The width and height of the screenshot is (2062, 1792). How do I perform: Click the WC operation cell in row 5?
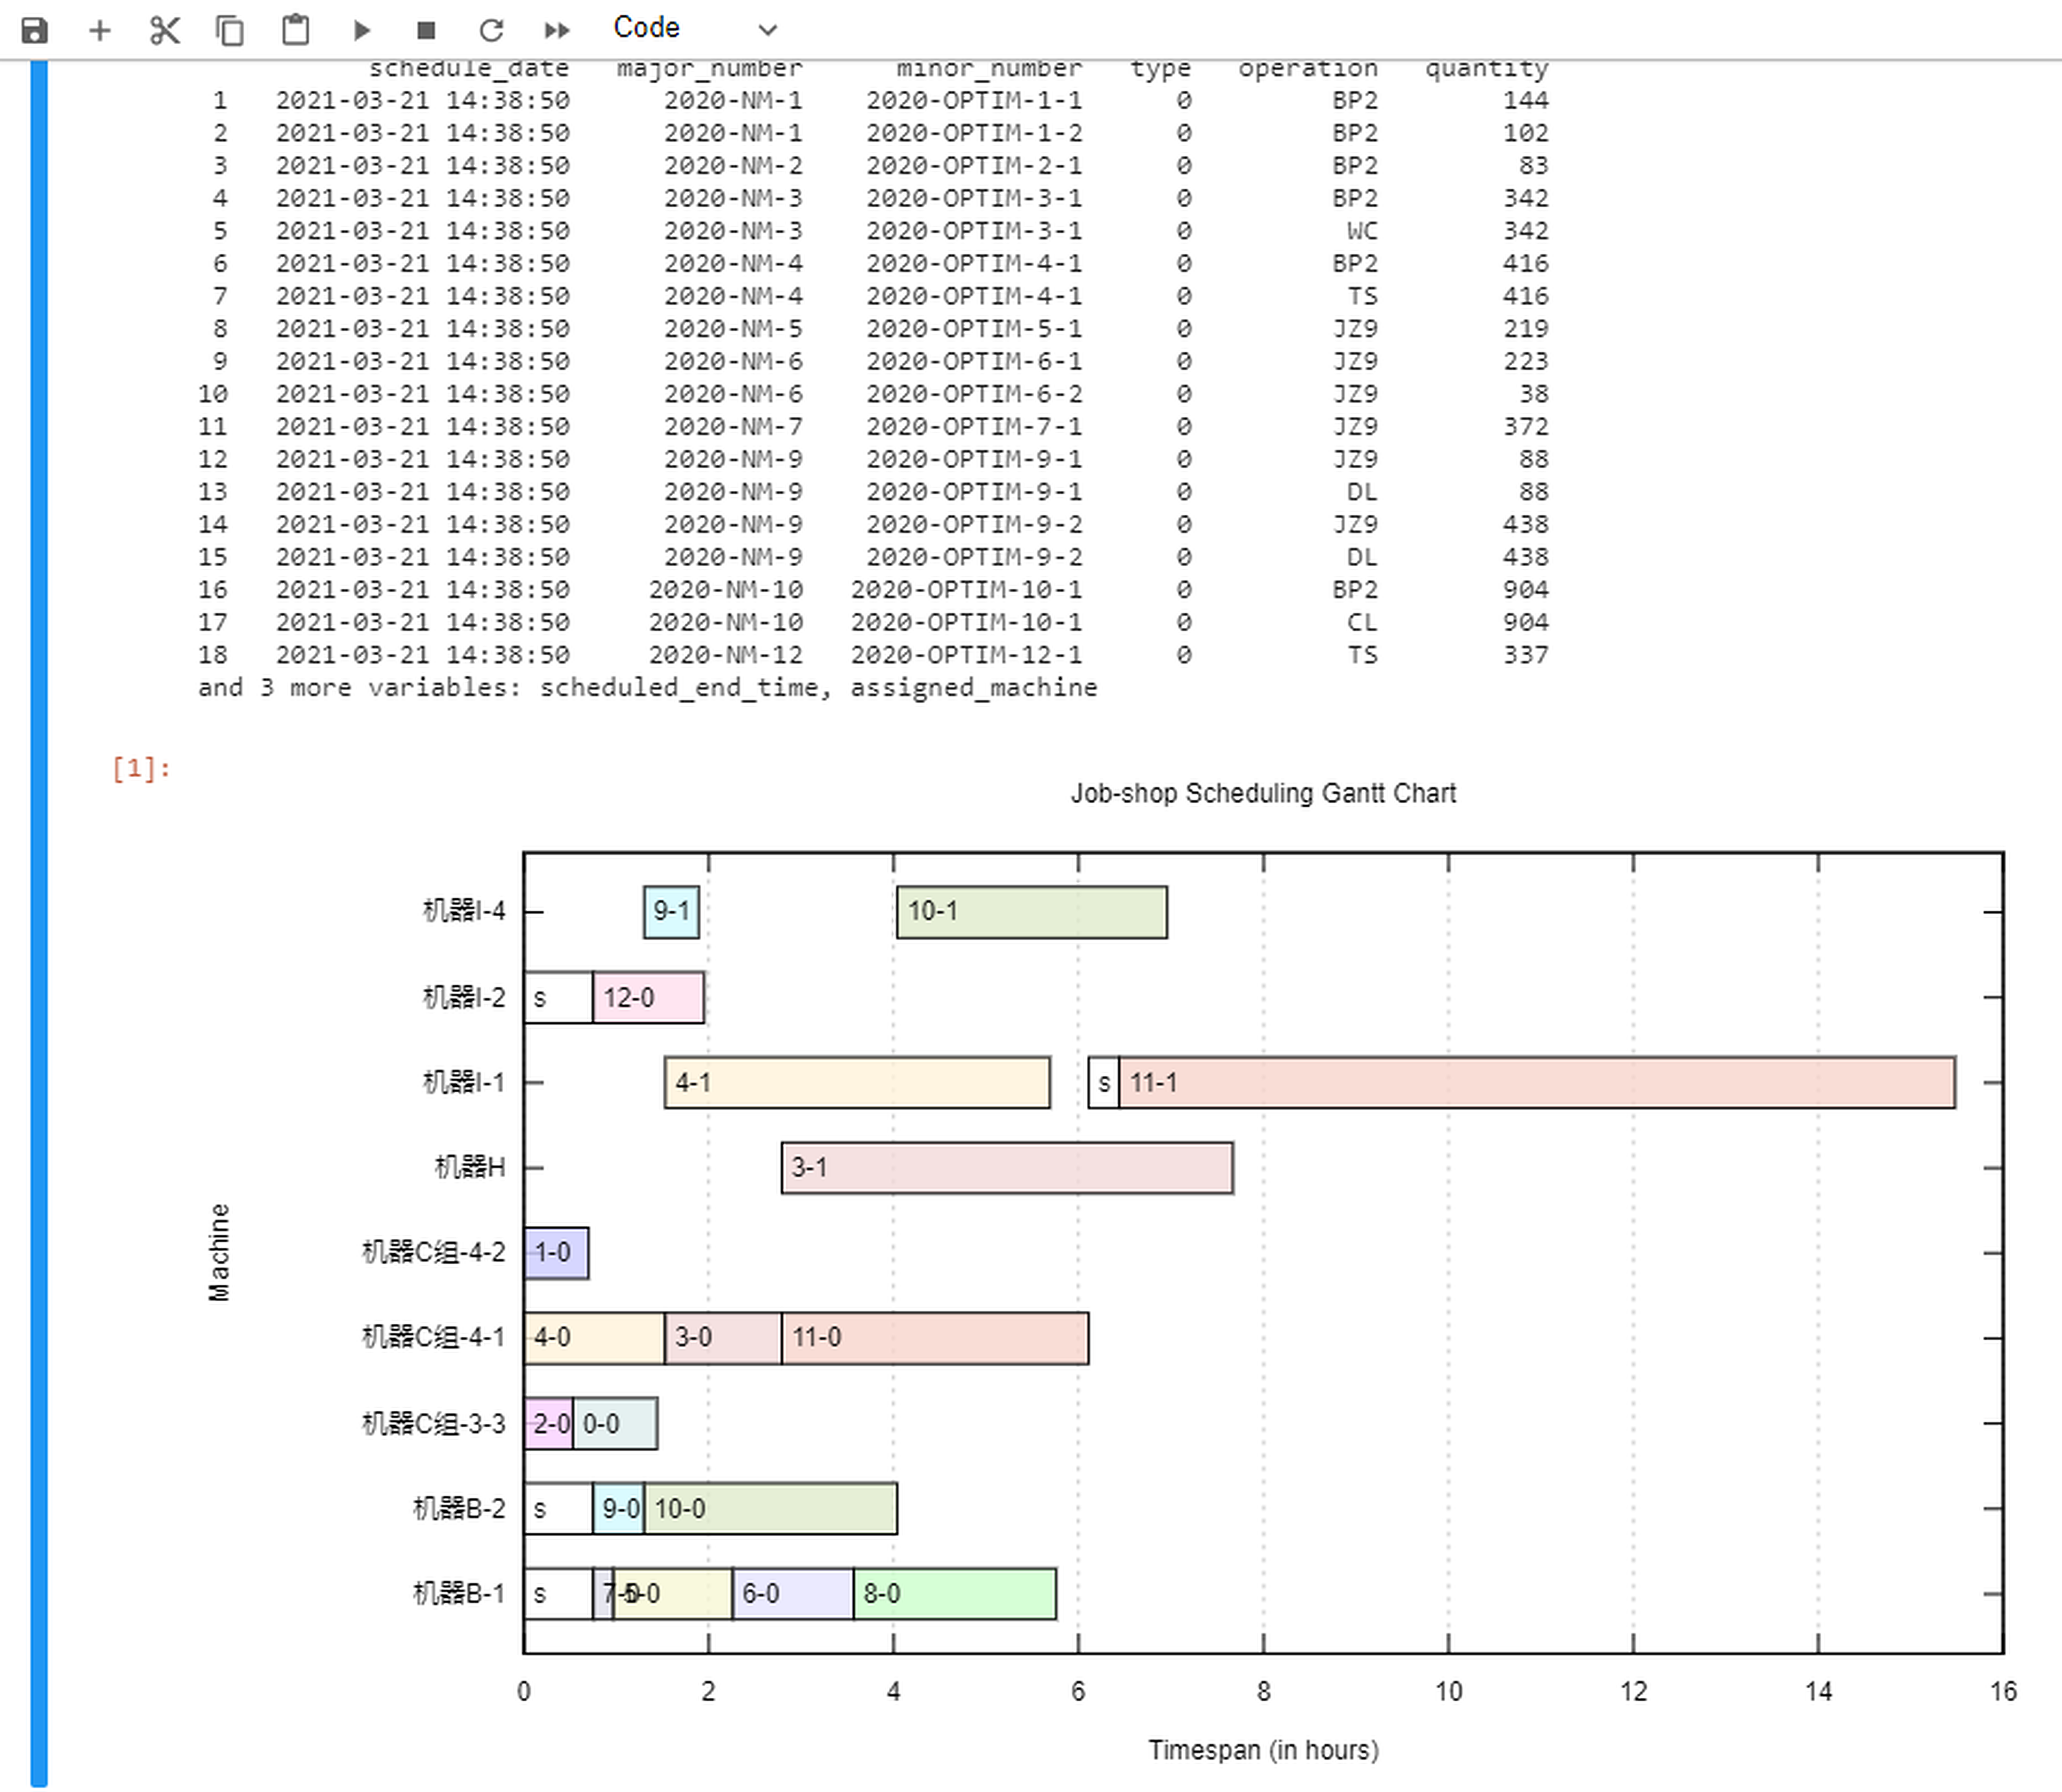pos(1362,231)
